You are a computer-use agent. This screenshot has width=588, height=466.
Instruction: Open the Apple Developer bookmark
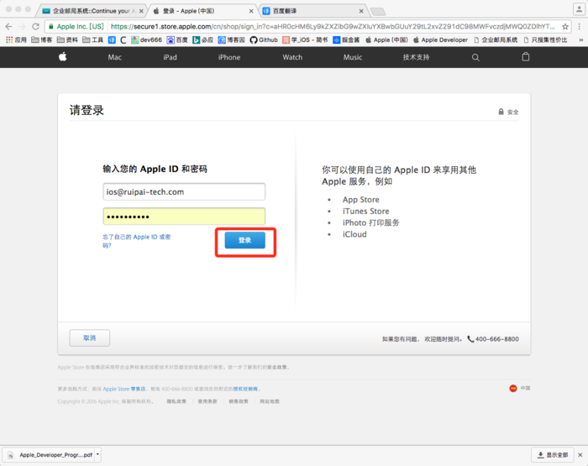click(x=440, y=39)
